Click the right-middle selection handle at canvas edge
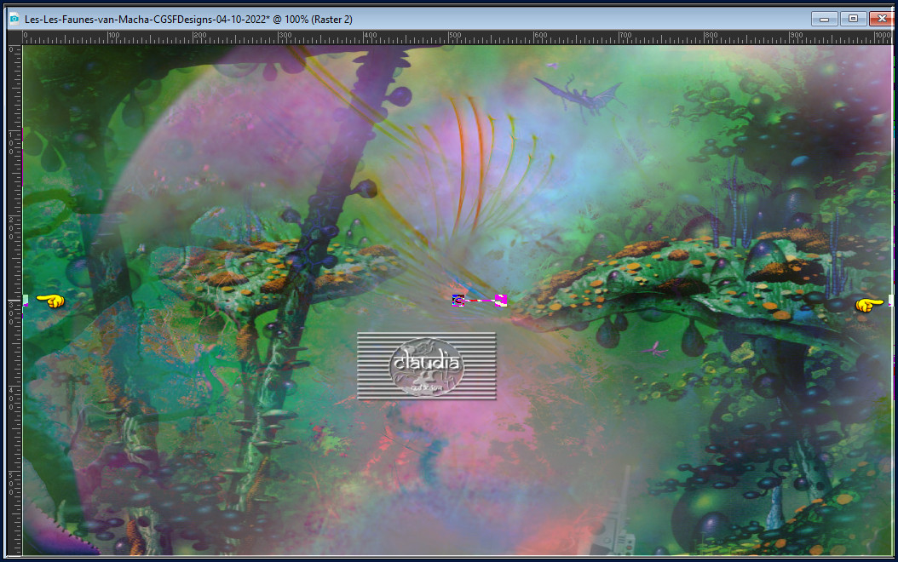Viewport: 898px width, 562px height. coord(890,301)
